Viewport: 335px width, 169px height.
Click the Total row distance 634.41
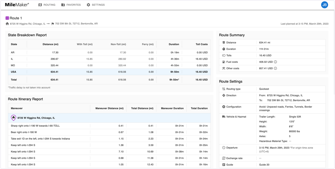[54, 79]
